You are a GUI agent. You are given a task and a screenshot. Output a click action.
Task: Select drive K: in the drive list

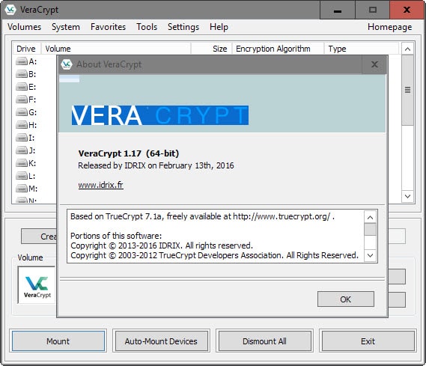point(26,163)
